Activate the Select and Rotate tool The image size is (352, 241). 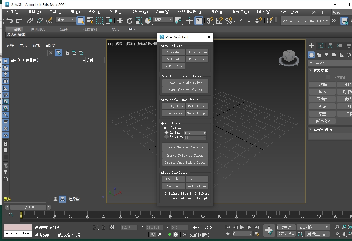click(x=129, y=21)
